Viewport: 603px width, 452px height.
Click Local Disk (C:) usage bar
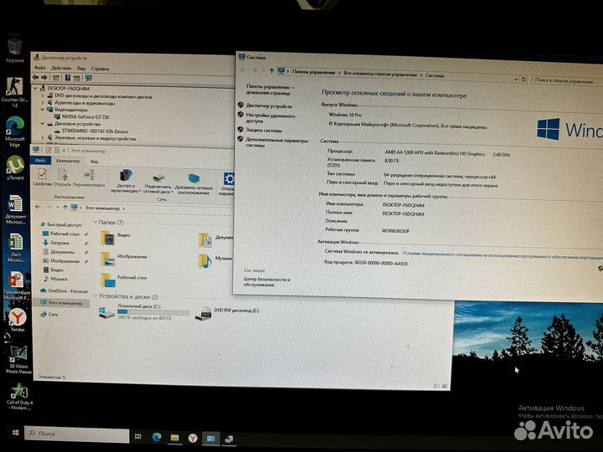pyautogui.click(x=152, y=311)
